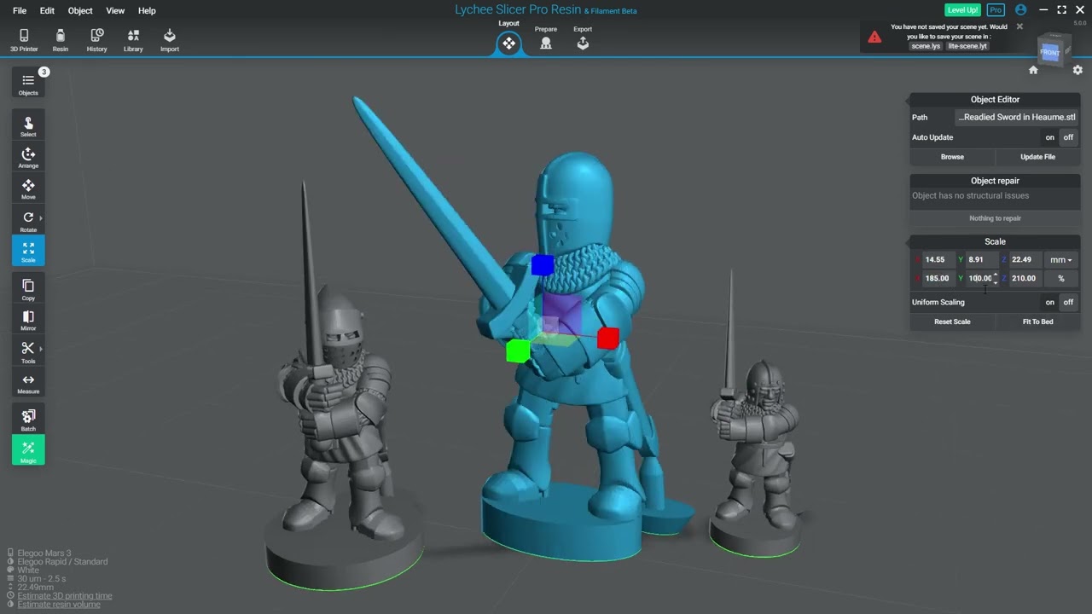The image size is (1092, 614).
Task: Switch to the Export workflow tab
Action: [583, 38]
